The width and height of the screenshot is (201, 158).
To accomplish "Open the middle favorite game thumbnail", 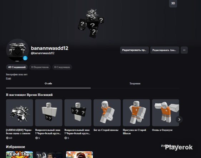I will point(49,154).
